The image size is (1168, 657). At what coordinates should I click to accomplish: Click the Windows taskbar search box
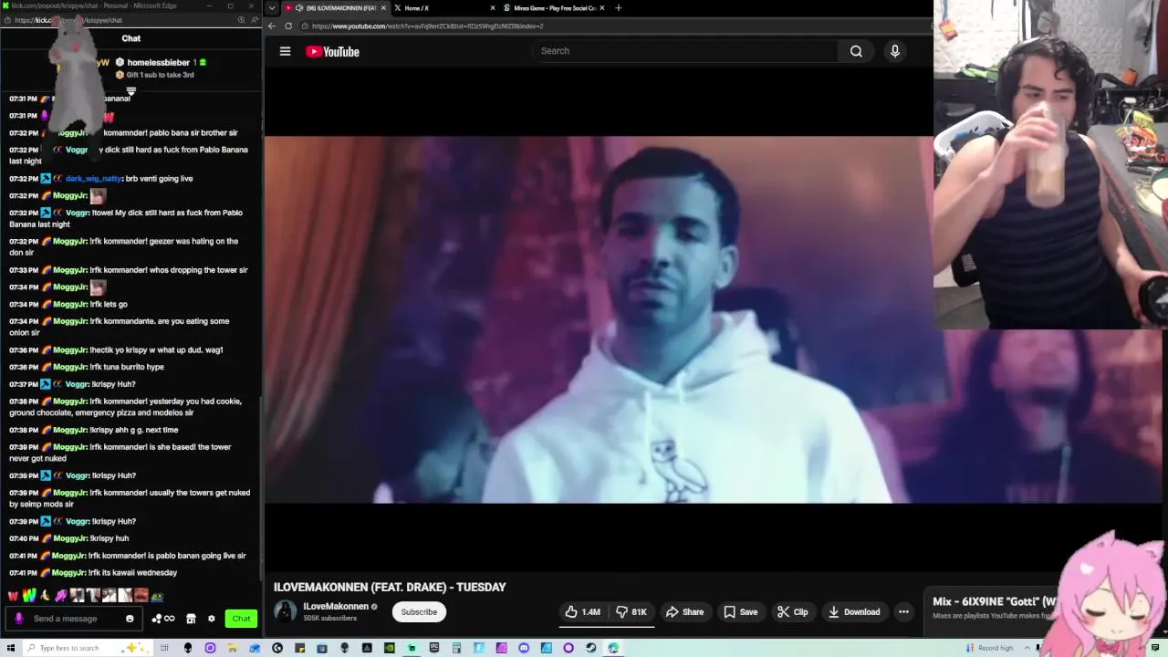coord(87,648)
